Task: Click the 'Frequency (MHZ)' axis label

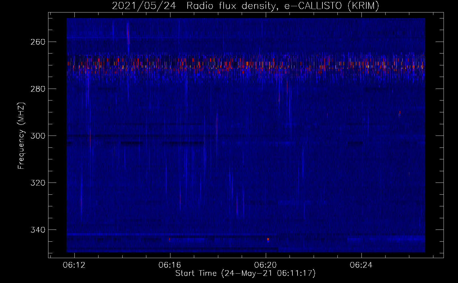Action: pyautogui.click(x=21, y=136)
